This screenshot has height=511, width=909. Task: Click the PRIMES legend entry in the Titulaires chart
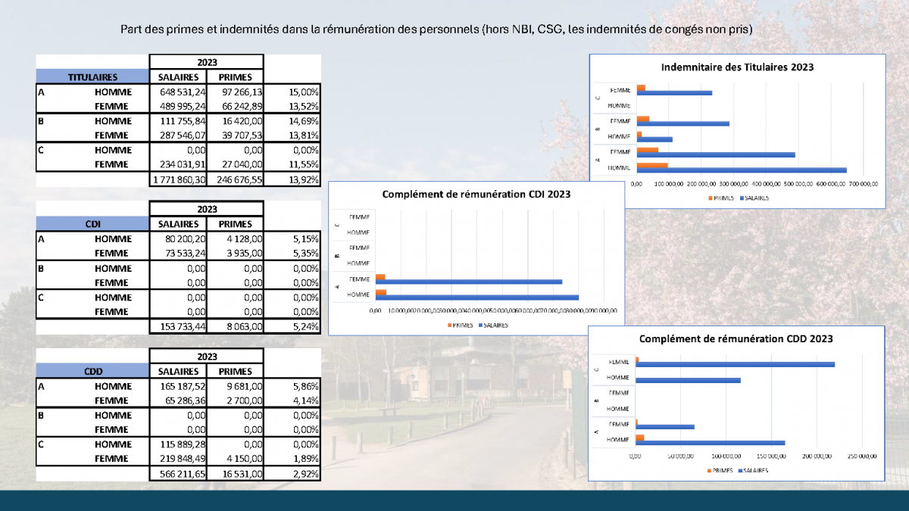(722, 198)
